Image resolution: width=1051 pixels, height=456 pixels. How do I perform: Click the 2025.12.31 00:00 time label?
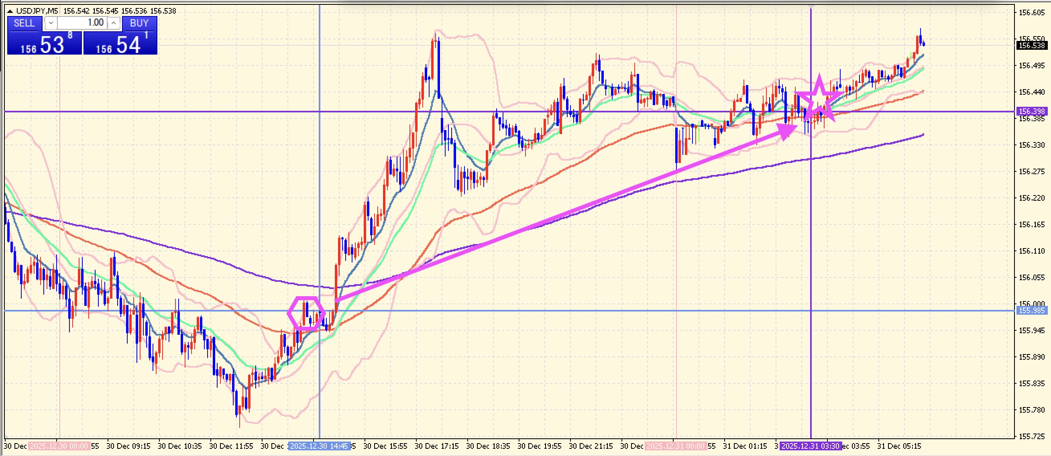[x=676, y=446]
